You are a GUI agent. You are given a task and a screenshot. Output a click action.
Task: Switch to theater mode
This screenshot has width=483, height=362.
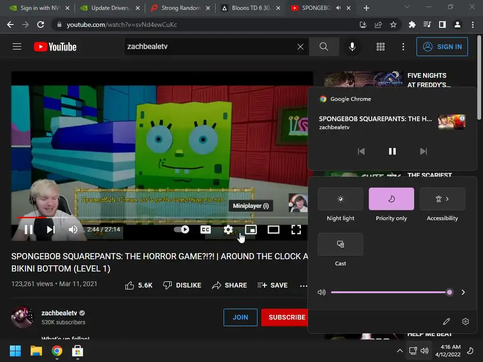pyautogui.click(x=273, y=230)
